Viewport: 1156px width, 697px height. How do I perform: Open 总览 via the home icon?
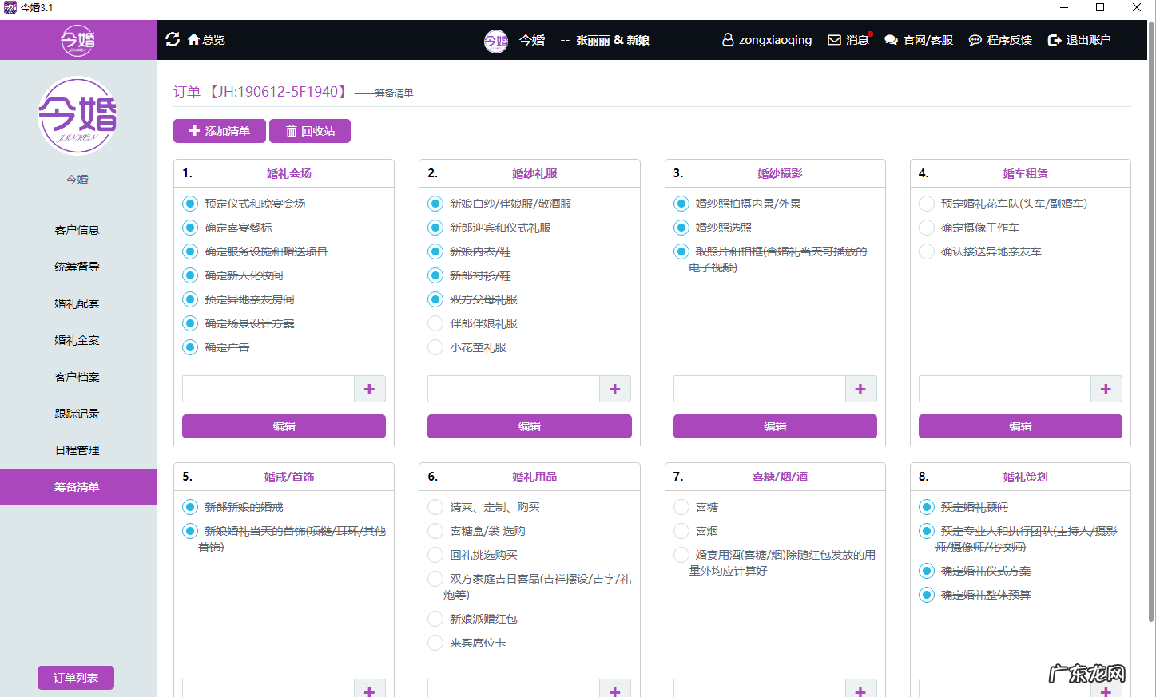coord(193,38)
